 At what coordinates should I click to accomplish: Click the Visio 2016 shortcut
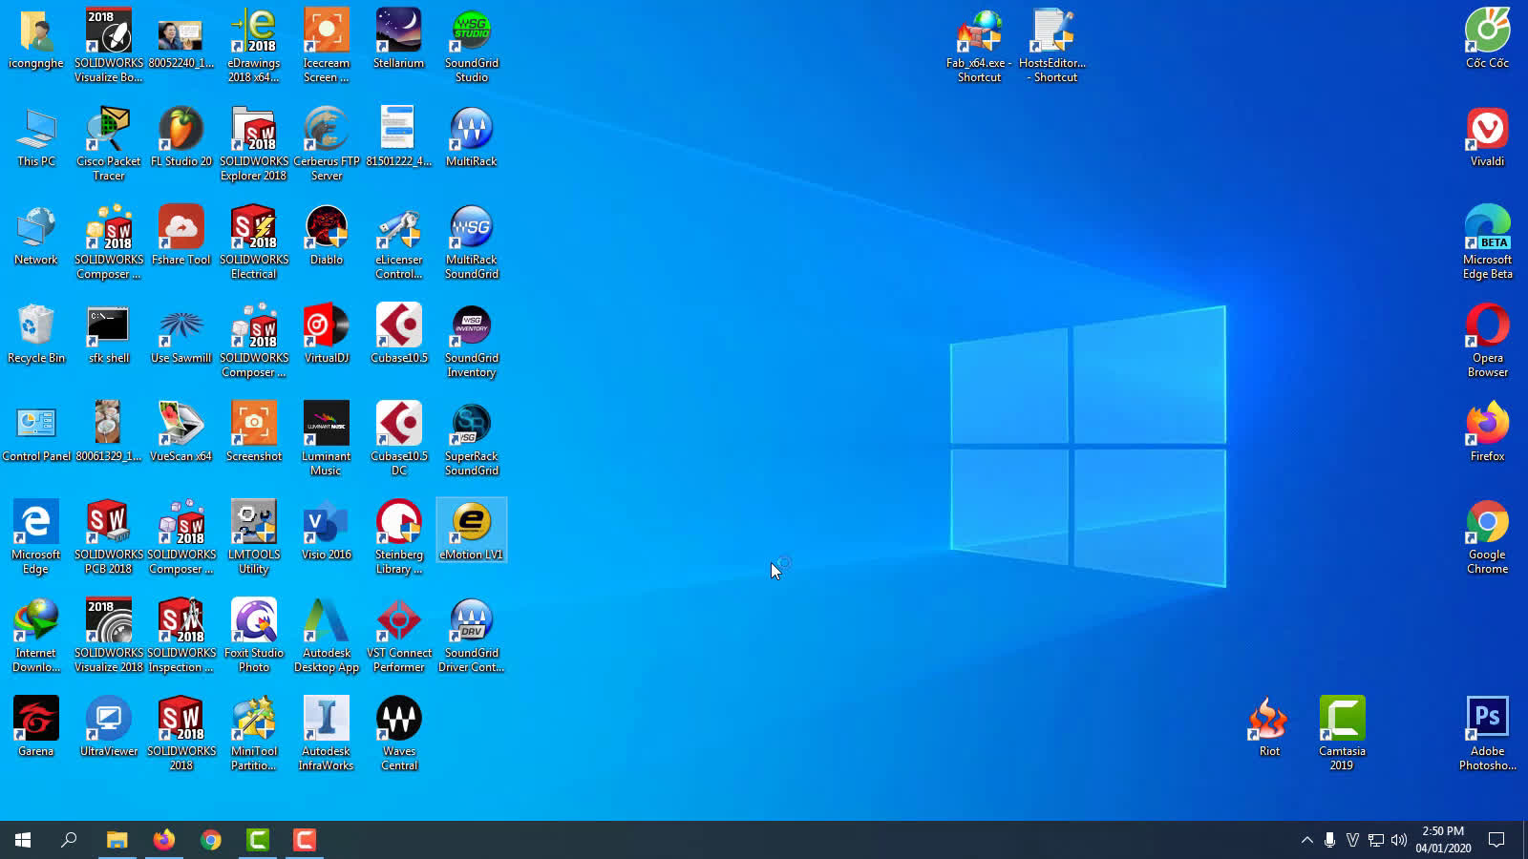327,532
